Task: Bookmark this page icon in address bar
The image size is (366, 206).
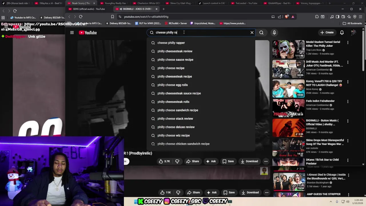Action: coord(112,17)
